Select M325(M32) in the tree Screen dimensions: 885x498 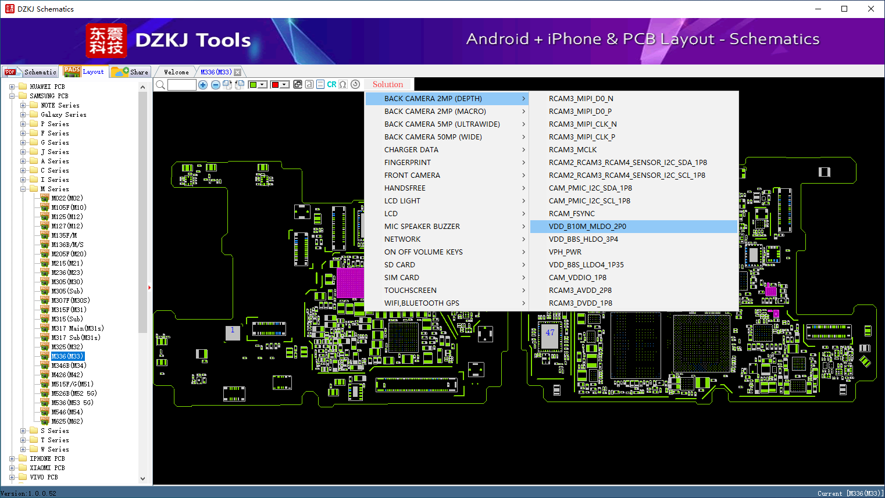pyautogui.click(x=67, y=347)
